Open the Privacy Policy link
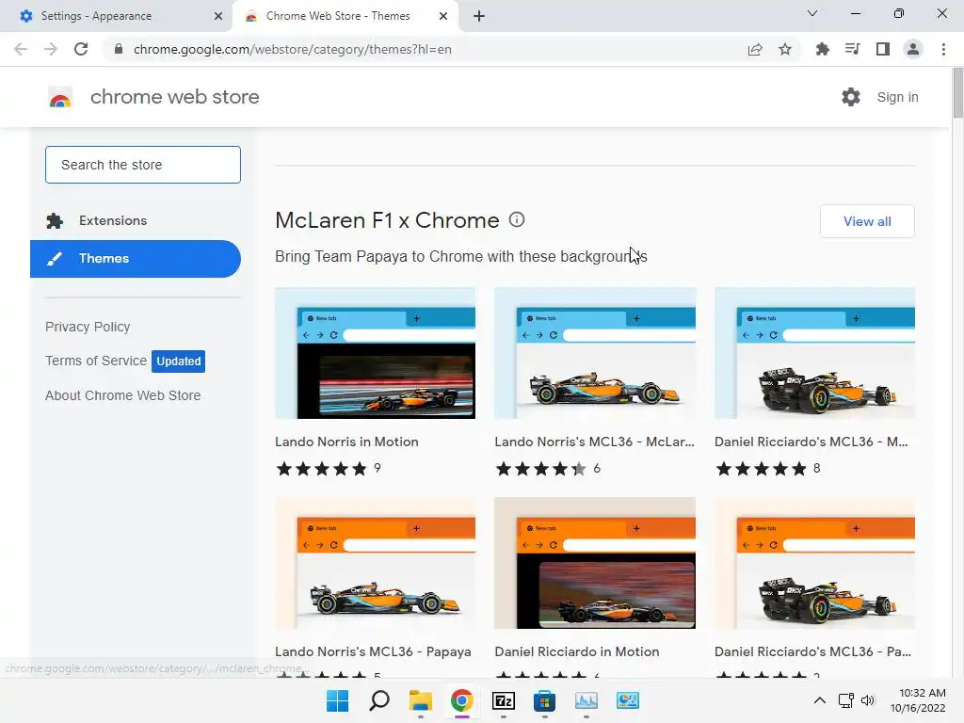 point(88,327)
